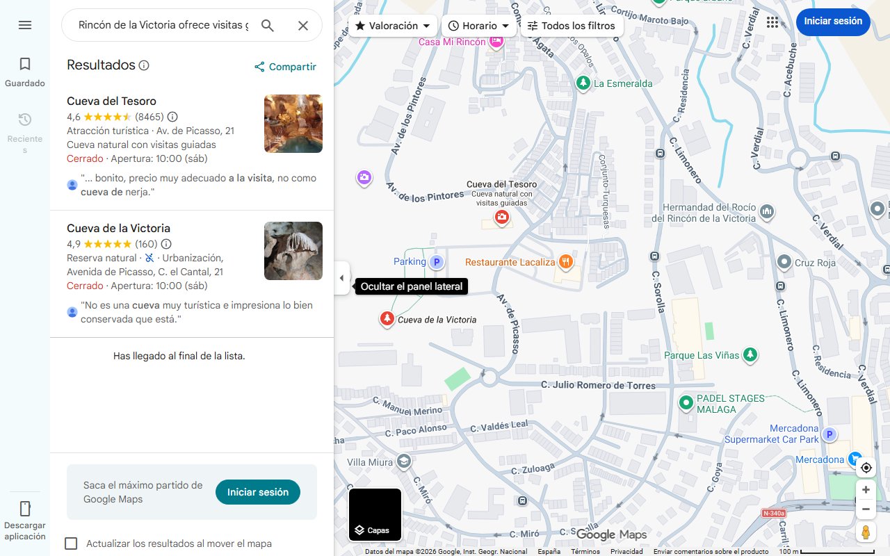
Task: Open the Capas layers switcher
Action: tap(375, 515)
